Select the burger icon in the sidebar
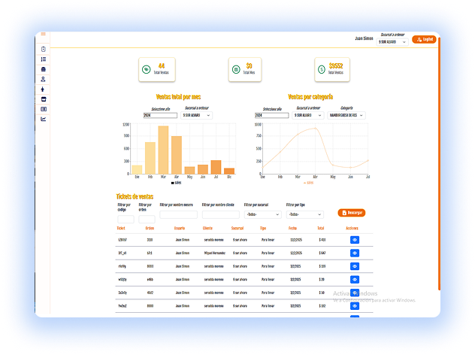Screen dimensions: 475x355 coord(44,68)
